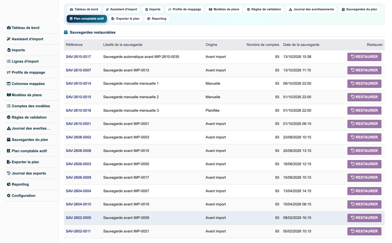Image resolution: width=392 pixels, height=243 pixels.
Task: Open reference link SAV-2606-0009
Action: (78, 178)
